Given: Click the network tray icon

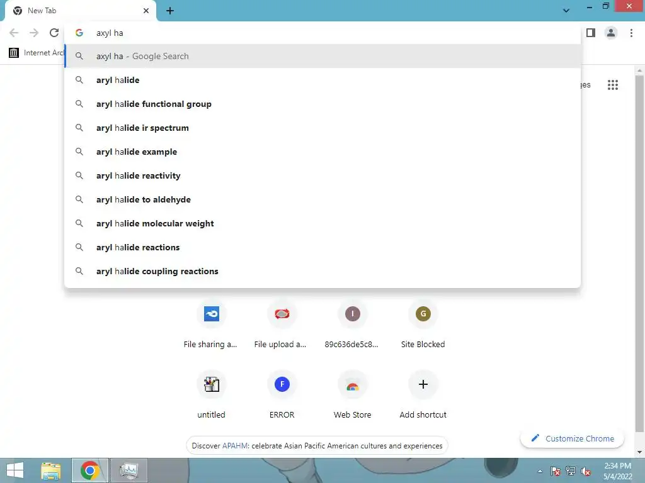Looking at the screenshot, I should click(570, 471).
